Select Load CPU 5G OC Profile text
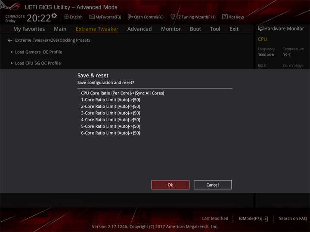The image size is (310, 232). tap(38, 63)
